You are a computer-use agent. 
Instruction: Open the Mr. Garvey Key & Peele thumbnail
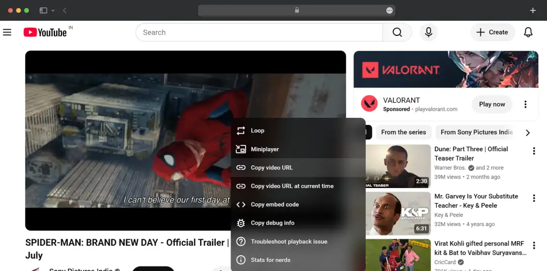(x=398, y=213)
